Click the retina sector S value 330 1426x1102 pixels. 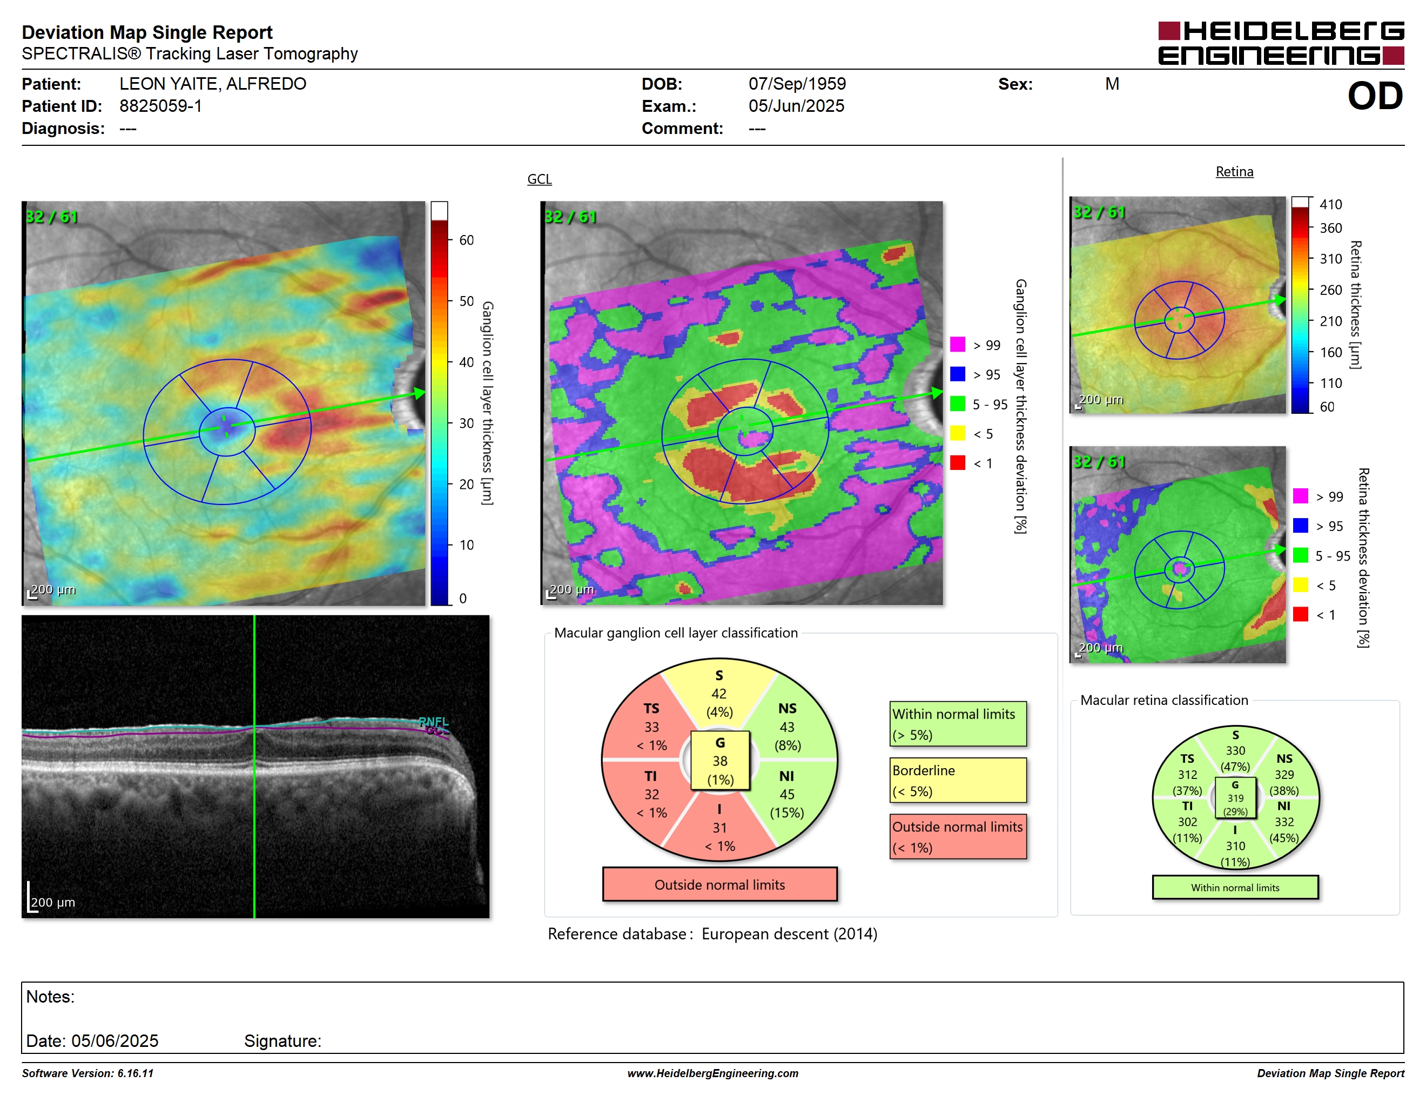(x=1235, y=751)
